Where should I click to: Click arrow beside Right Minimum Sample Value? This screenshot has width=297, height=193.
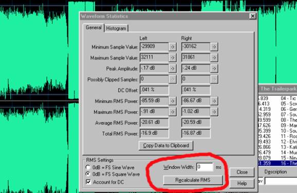pyautogui.click(x=214, y=47)
